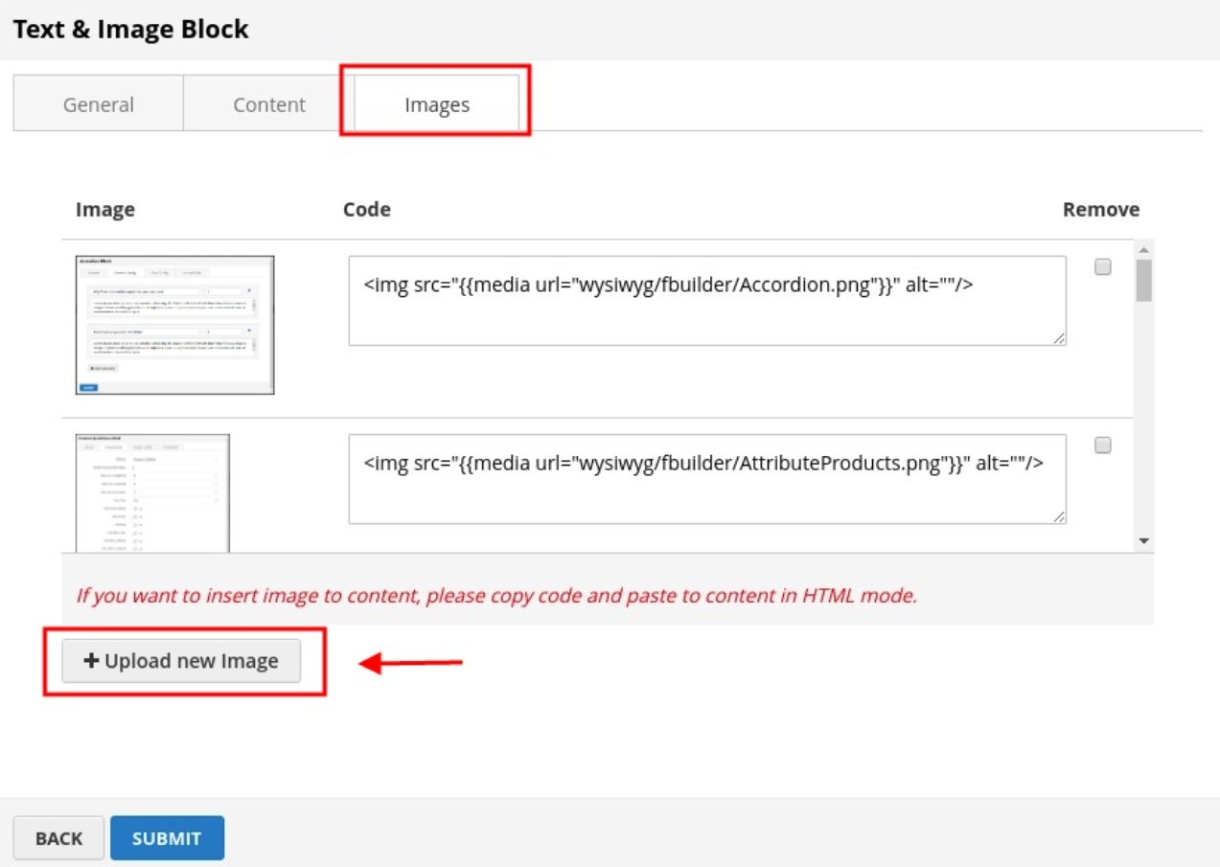Click the image list scrollbar thumb
This screenshot has height=867, width=1220.
pos(1144,280)
